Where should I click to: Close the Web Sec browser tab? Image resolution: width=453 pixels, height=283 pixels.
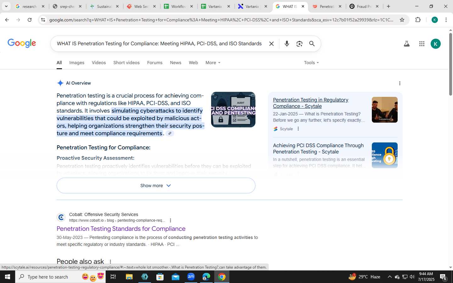coord(154,6)
